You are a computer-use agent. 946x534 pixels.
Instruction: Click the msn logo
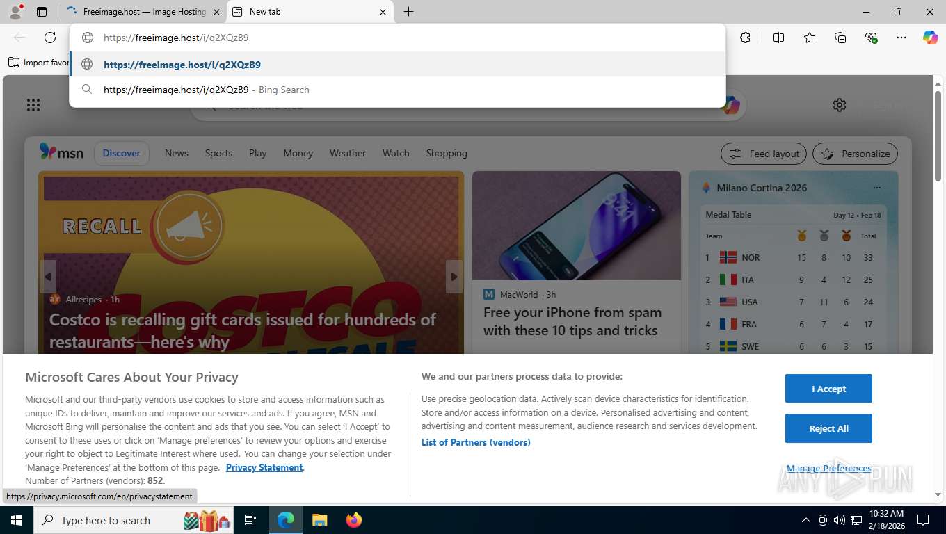(61, 152)
